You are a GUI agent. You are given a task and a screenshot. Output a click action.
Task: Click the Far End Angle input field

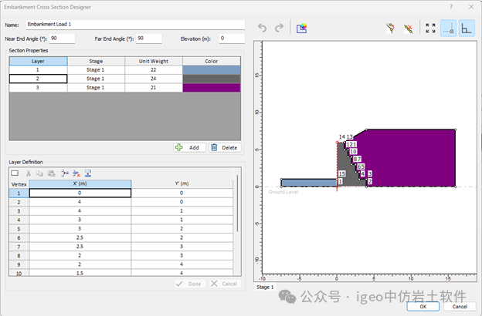click(149, 39)
